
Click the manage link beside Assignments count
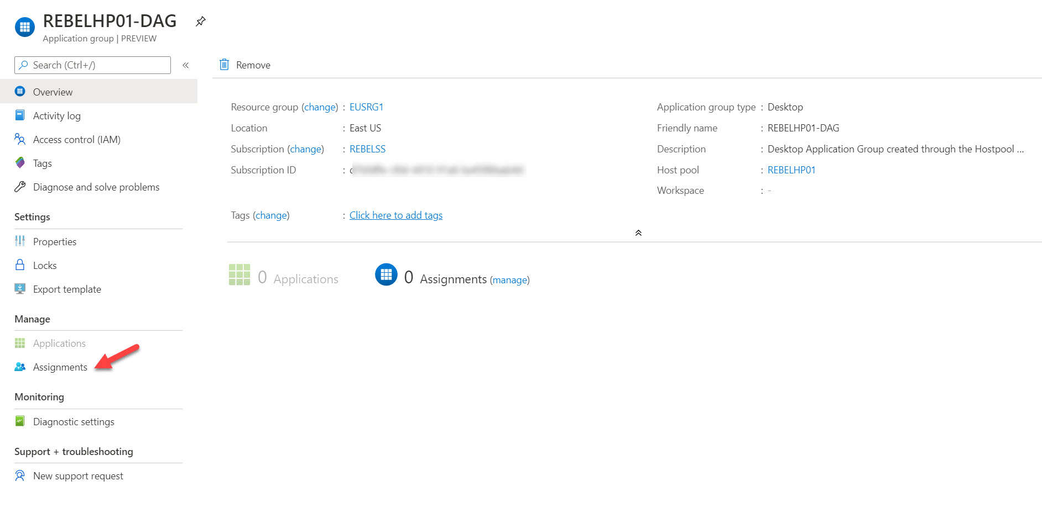(509, 279)
